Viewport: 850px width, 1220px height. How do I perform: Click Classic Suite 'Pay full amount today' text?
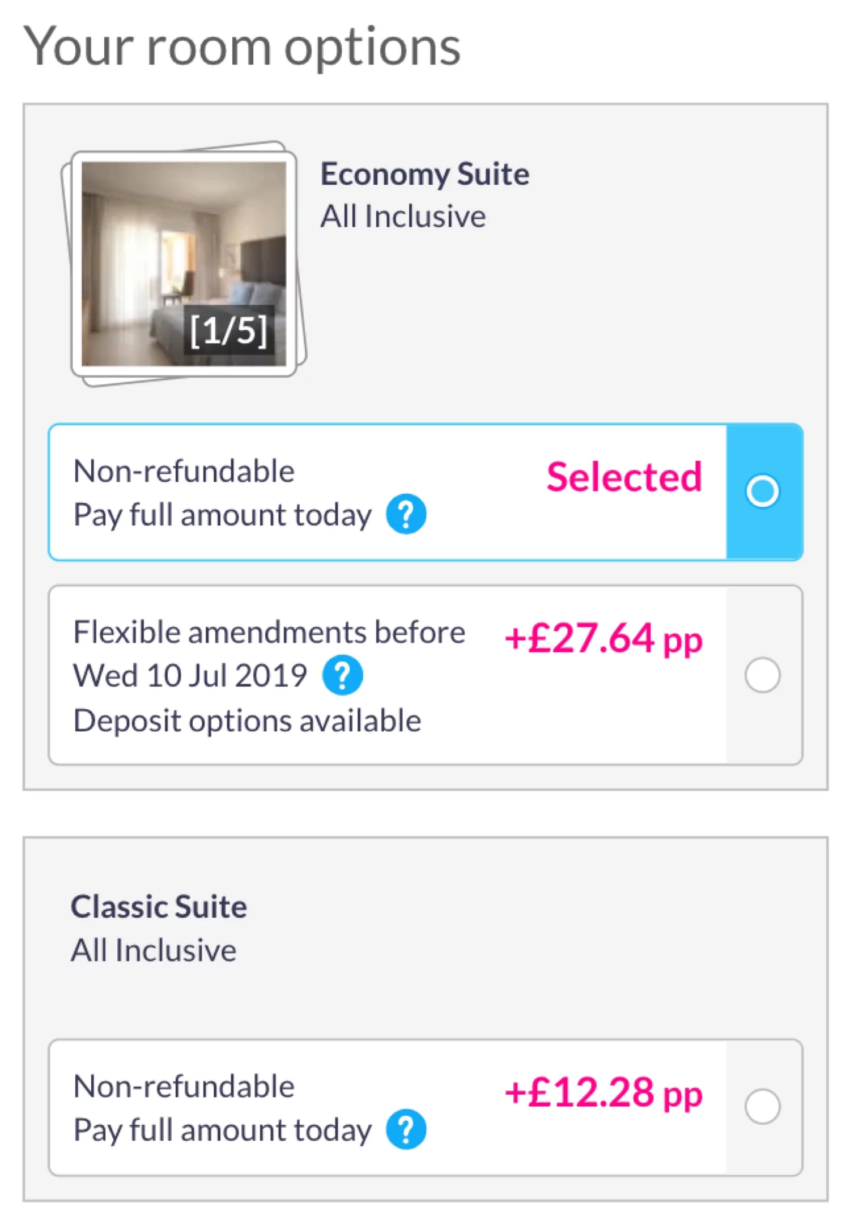[222, 1130]
